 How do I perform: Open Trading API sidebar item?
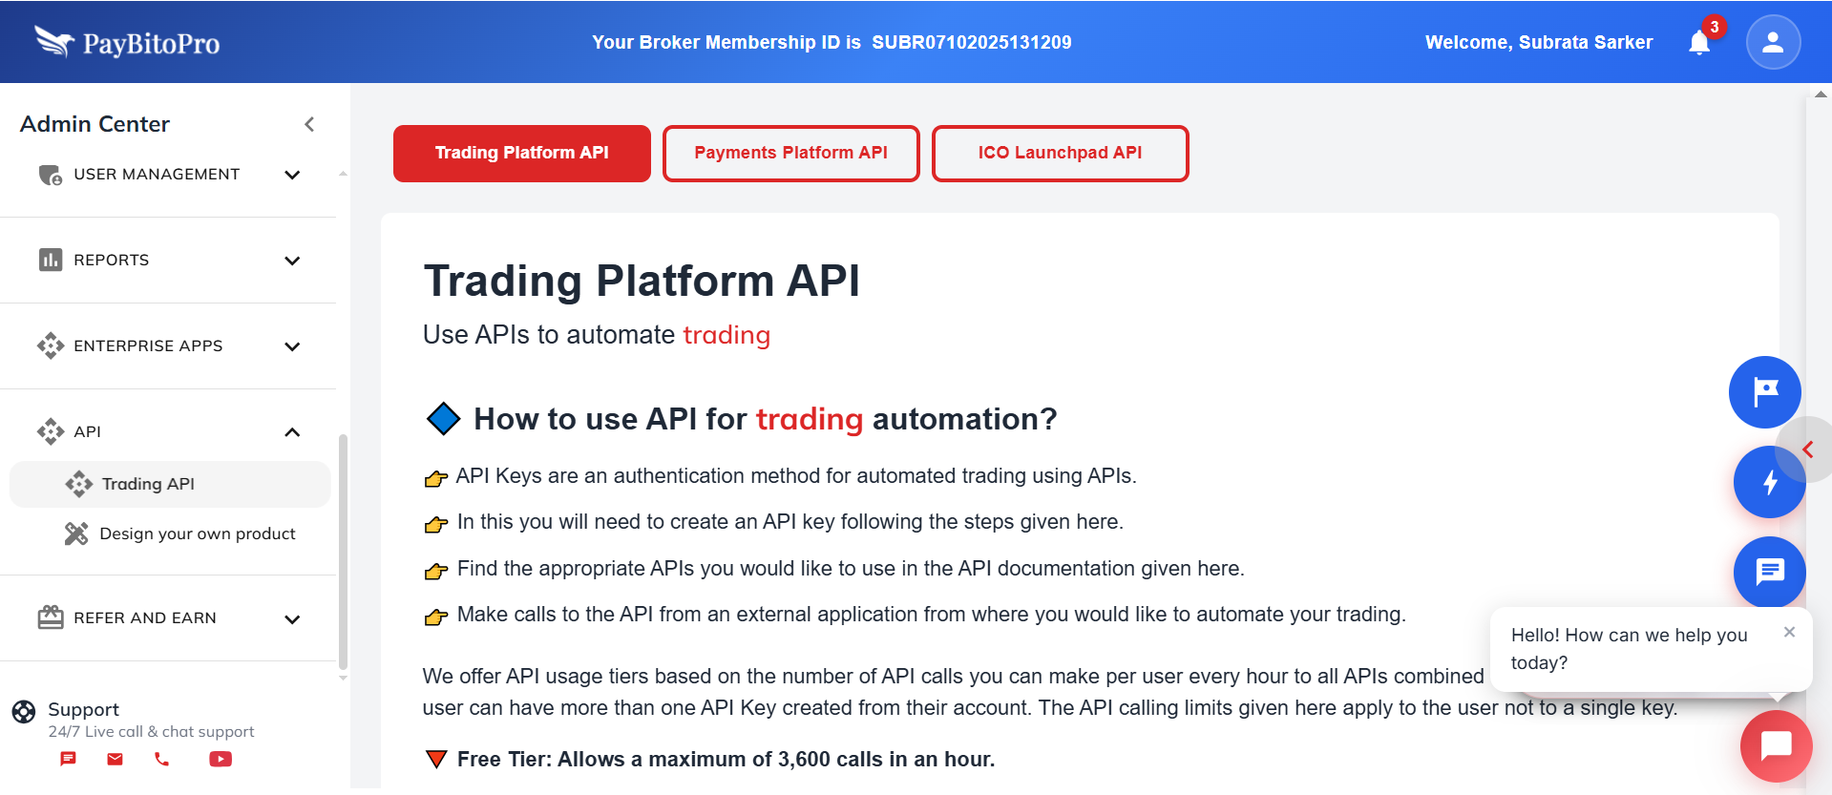coord(170,484)
